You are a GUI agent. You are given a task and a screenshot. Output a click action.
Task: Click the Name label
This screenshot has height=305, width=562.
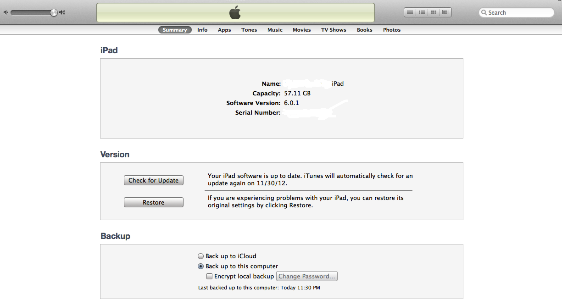pos(271,84)
